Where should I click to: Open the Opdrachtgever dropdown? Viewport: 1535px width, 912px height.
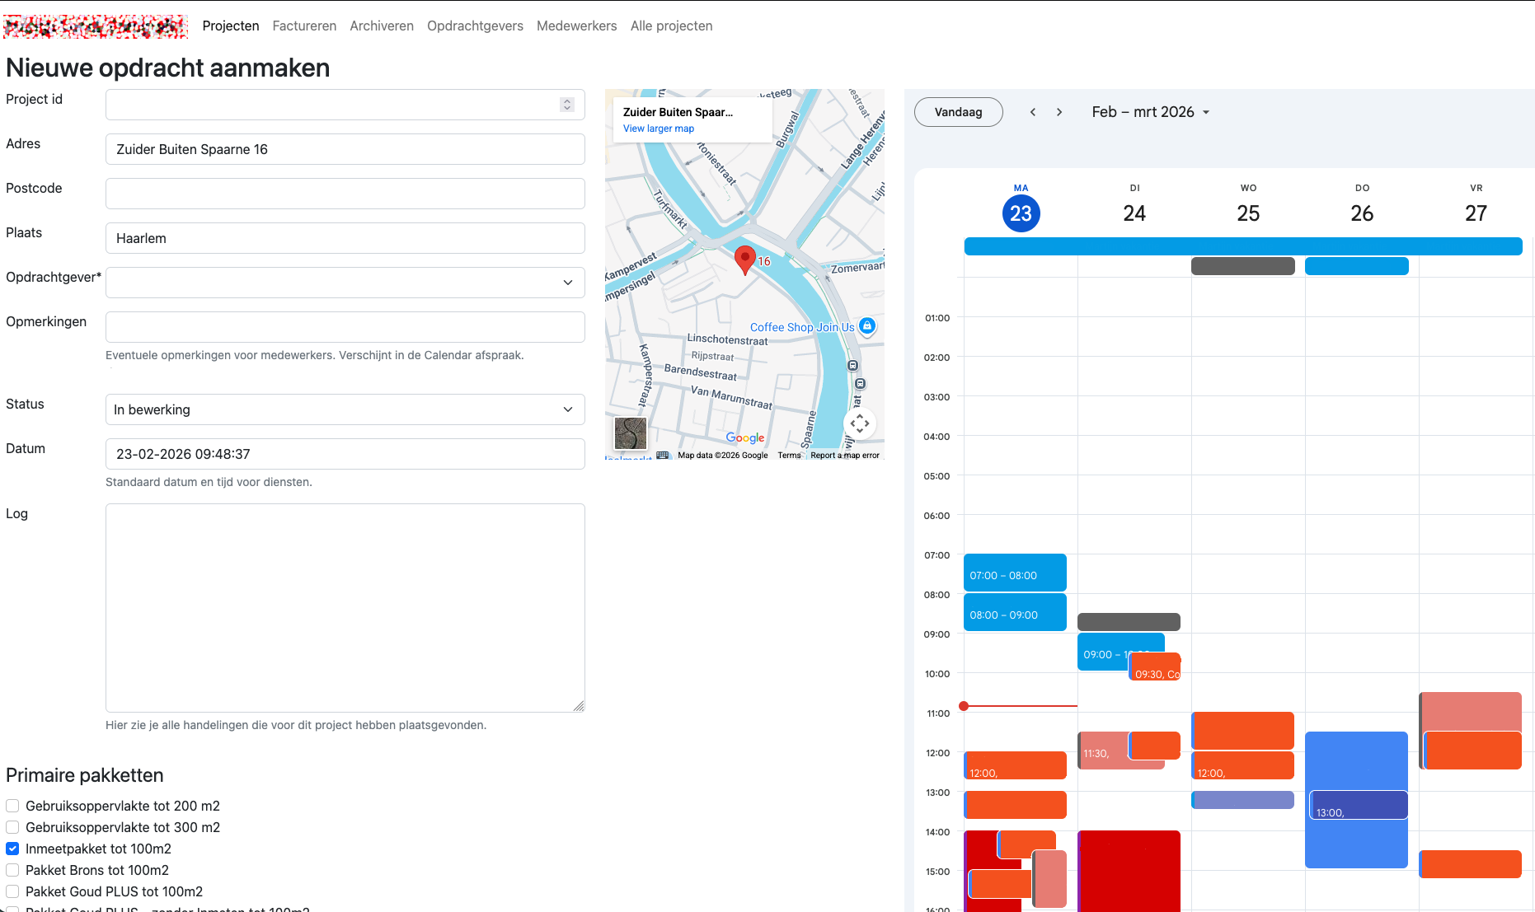[x=345, y=283]
